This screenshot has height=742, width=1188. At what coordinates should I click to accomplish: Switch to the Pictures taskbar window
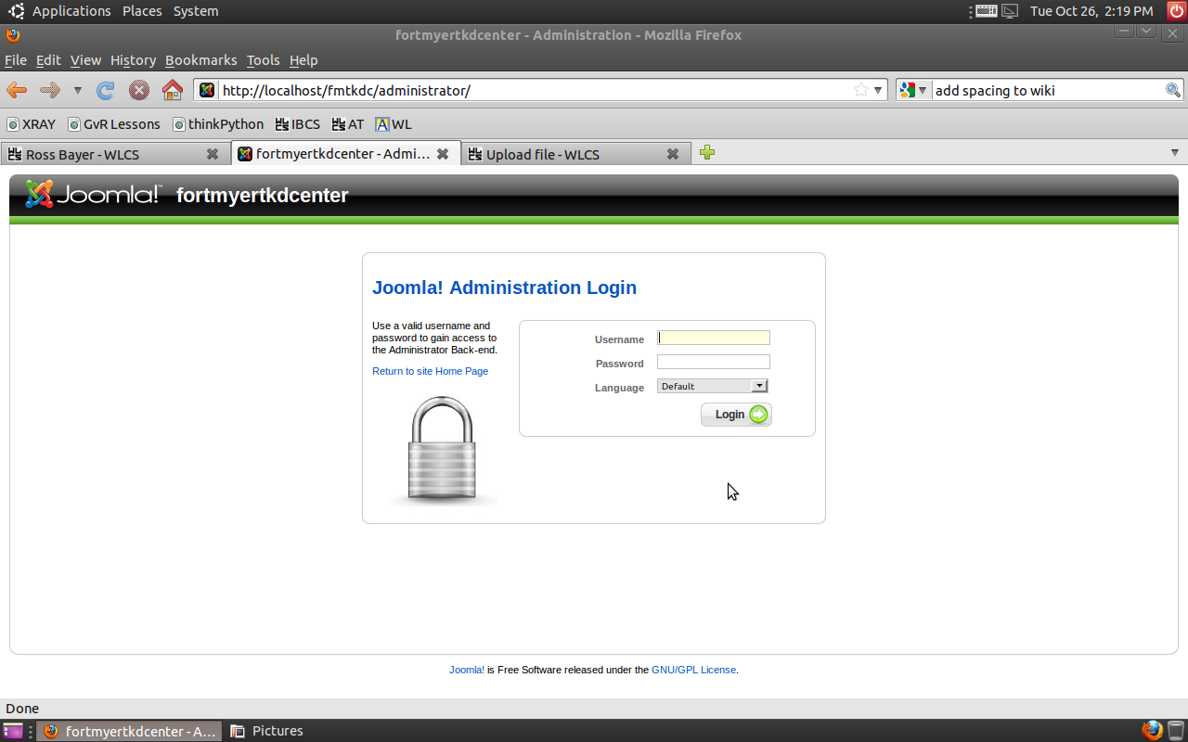(267, 731)
